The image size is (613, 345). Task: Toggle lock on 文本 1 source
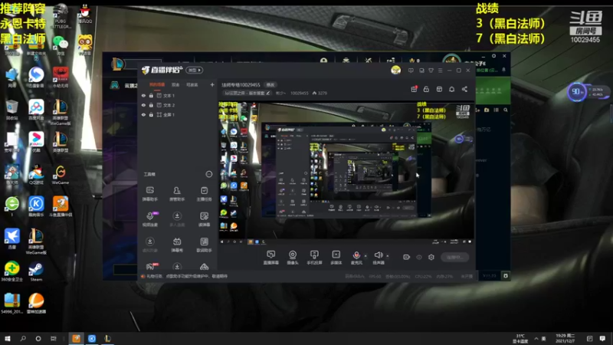point(151,95)
